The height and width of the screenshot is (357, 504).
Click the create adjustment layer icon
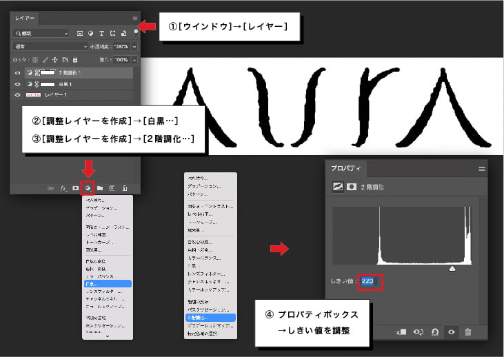[88, 187]
